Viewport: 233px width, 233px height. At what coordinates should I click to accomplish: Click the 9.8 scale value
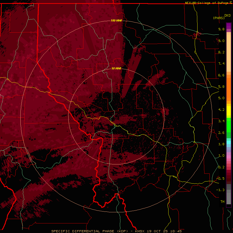point(221,29)
